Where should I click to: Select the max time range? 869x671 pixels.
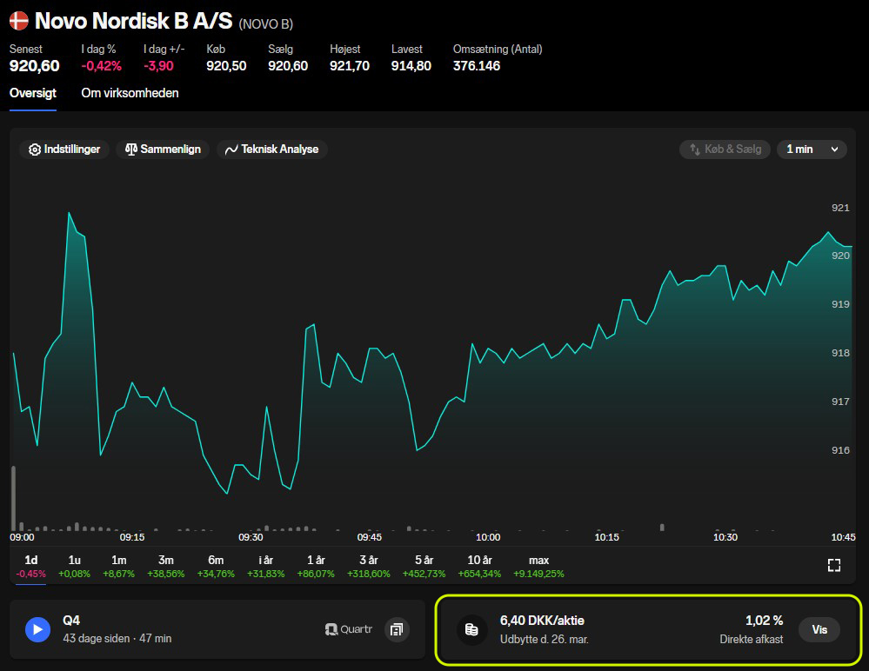[538, 566]
